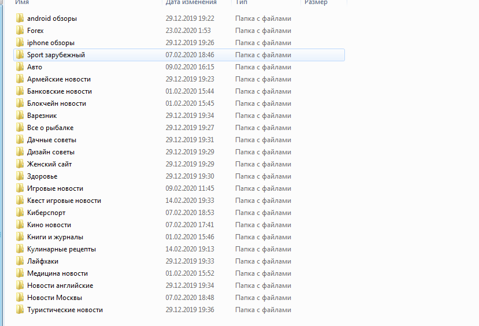
Task: Click the folder icon beside Лайфхаки
Action: pyautogui.click(x=20, y=261)
